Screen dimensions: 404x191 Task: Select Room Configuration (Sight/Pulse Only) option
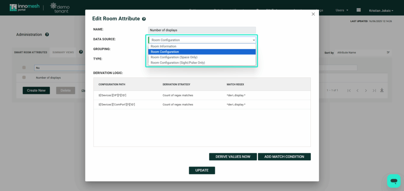[x=202, y=62]
